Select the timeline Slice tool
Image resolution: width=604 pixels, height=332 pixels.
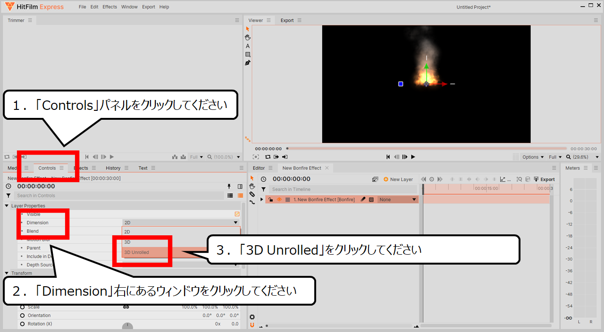tap(252, 194)
